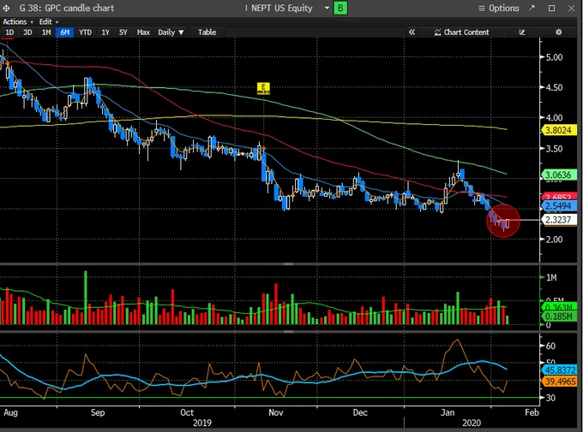The height and width of the screenshot is (432, 583).
Task: Open chart settings gear
Action: (558, 33)
